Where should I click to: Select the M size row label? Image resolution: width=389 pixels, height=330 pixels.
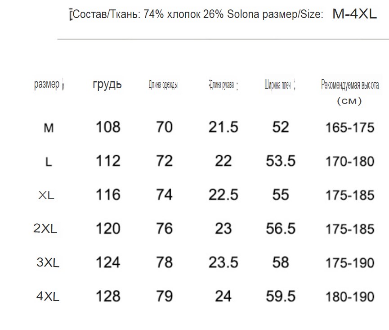(x=49, y=128)
